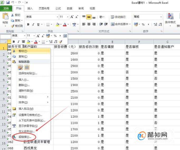Click the Paste icon in clipboard group

[x=5, y=16]
